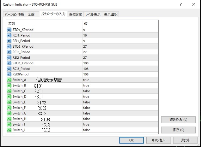Image resolution: width=201 pixels, height=147 pixels.
Task: Select the STO1_KPeriod variable name
Action: click(x=23, y=30)
